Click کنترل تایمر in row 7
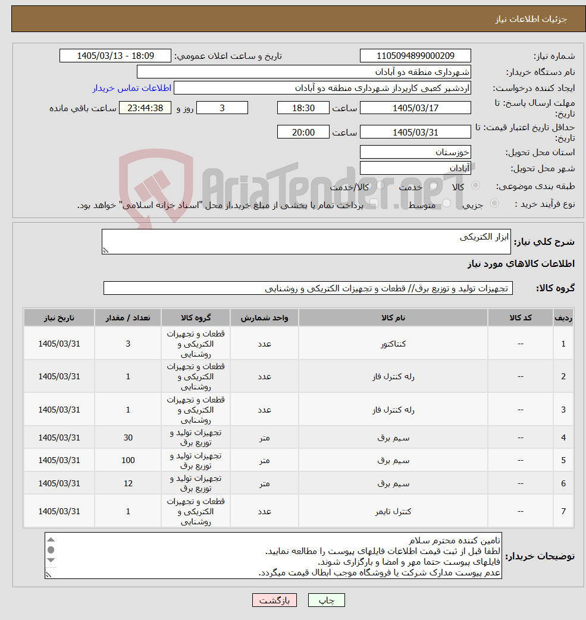586x620 pixels. pyautogui.click(x=393, y=512)
